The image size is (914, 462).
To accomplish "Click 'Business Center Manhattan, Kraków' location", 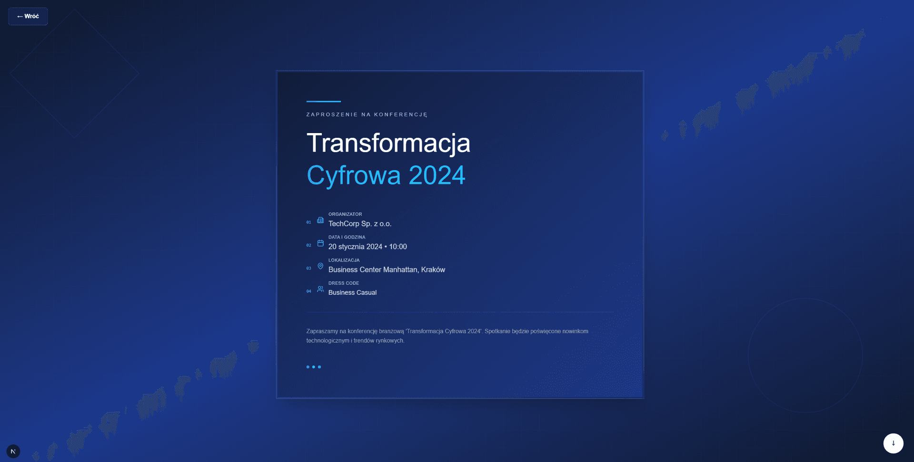I will point(387,269).
